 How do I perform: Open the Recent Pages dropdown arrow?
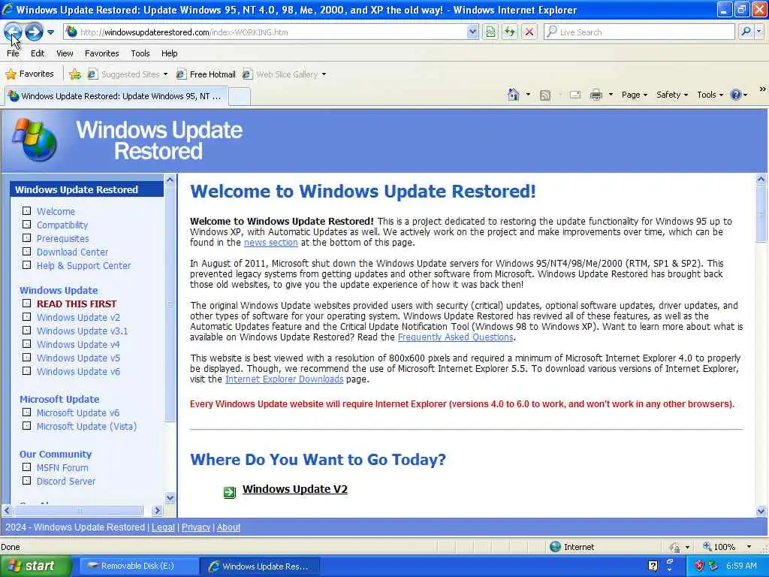(50, 33)
